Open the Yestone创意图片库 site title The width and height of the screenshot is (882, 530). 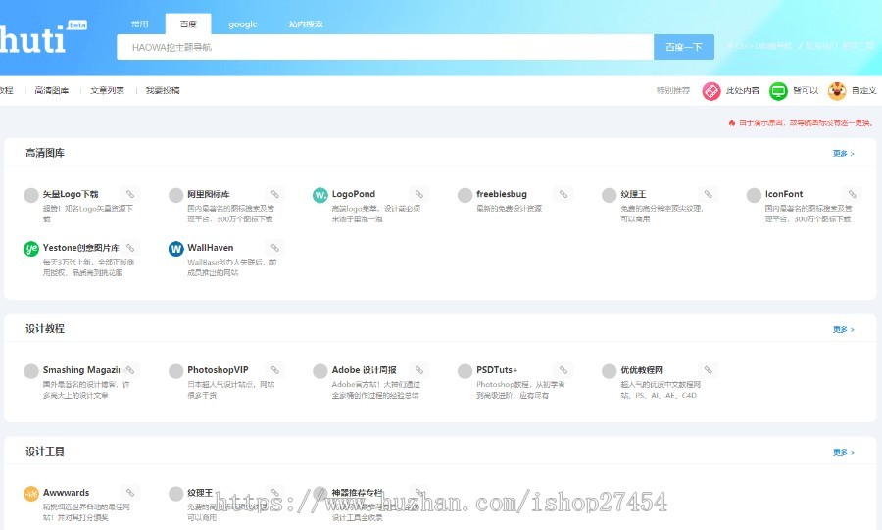tap(81, 248)
